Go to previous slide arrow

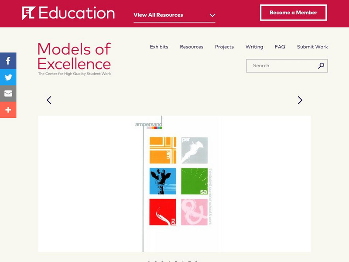tap(49, 100)
